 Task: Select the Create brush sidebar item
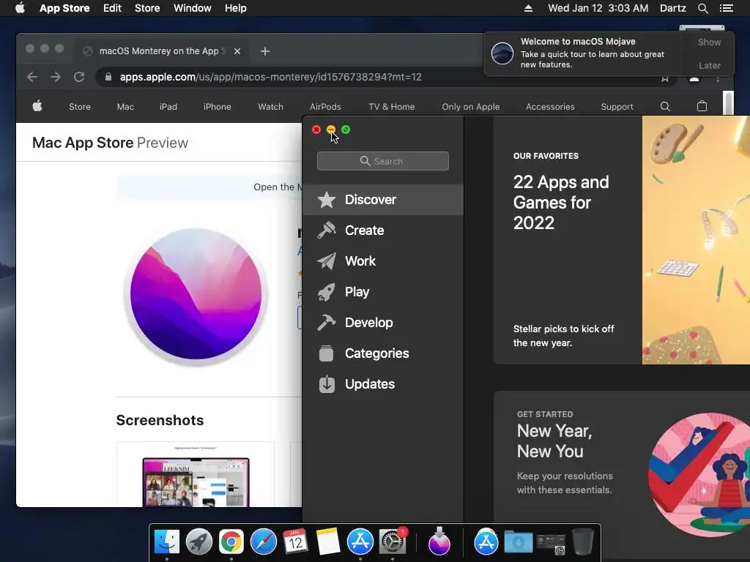pyautogui.click(x=382, y=231)
